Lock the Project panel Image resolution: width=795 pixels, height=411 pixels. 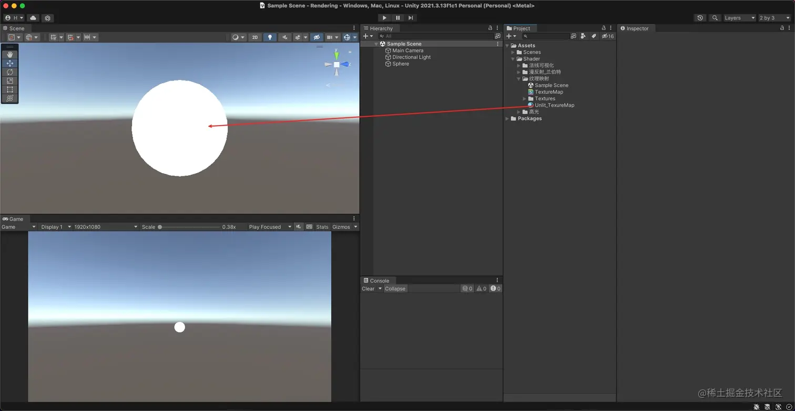tap(604, 28)
